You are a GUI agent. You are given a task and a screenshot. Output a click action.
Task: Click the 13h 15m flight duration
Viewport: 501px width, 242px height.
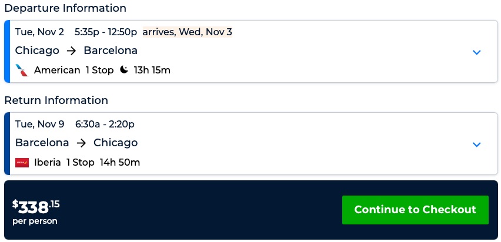tap(152, 70)
